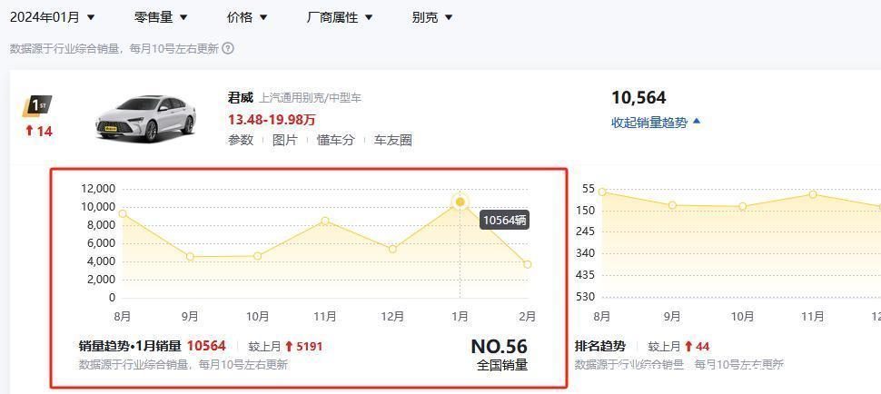881x394 pixels.
Task: Open the 君威 car thumbnail image
Action: point(145,118)
